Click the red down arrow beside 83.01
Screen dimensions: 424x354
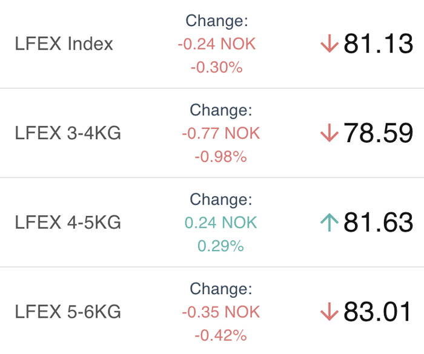coord(330,312)
